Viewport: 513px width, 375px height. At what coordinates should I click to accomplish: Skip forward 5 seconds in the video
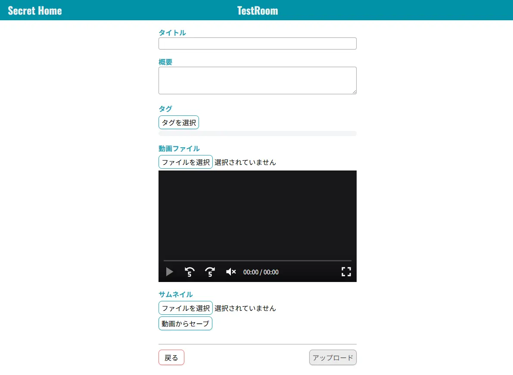point(210,272)
